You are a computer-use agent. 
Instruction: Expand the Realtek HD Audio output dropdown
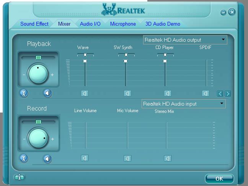(223, 39)
